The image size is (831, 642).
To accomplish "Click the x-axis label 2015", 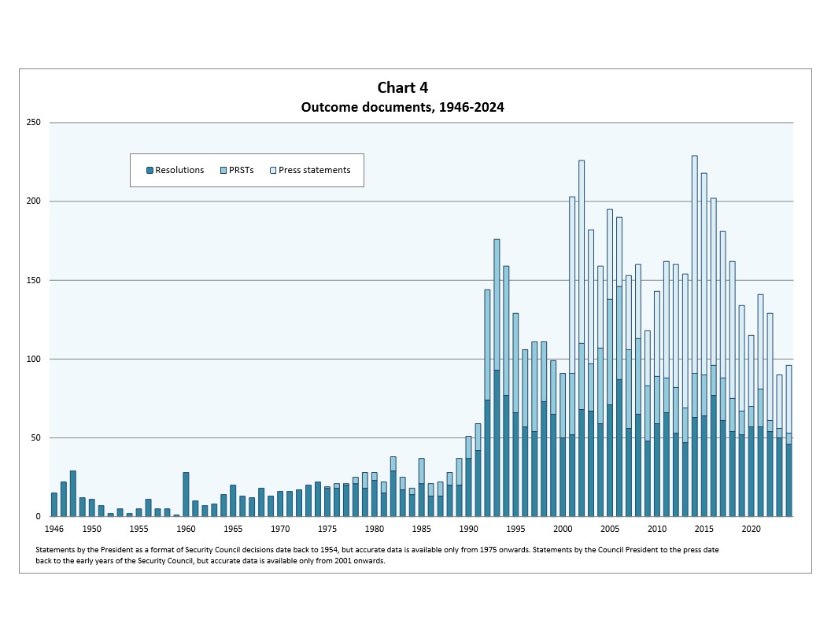I will pyautogui.click(x=704, y=529).
